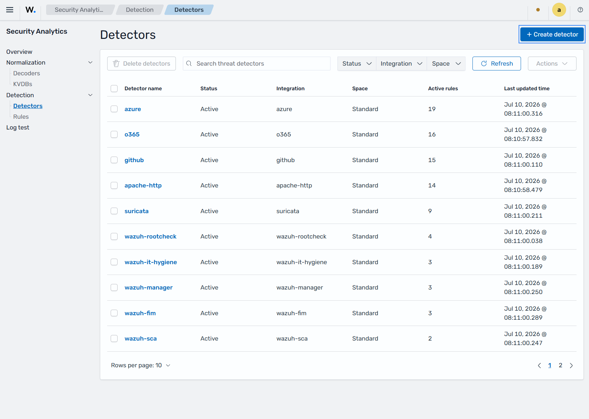Screen dimensions: 589x419
Task: Open the wazuh-manager detector link
Action: (148, 287)
